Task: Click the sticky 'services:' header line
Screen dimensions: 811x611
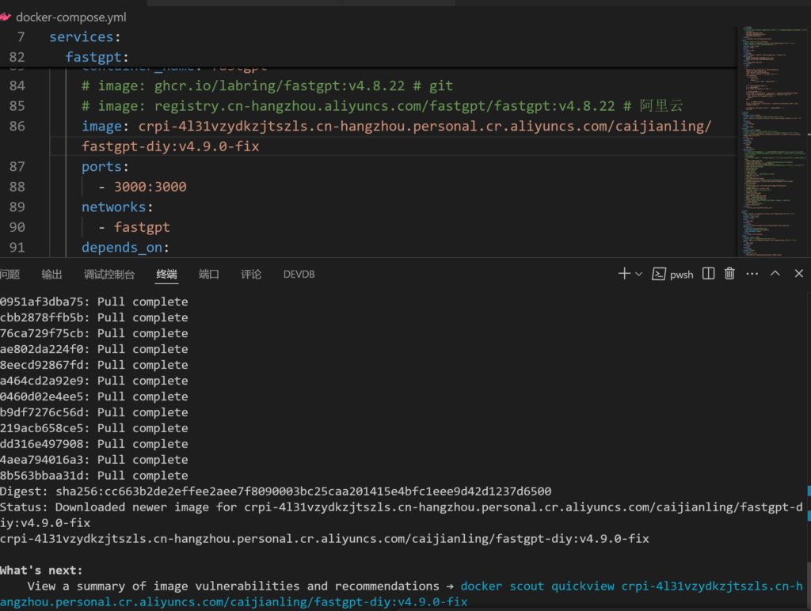Action: [85, 36]
